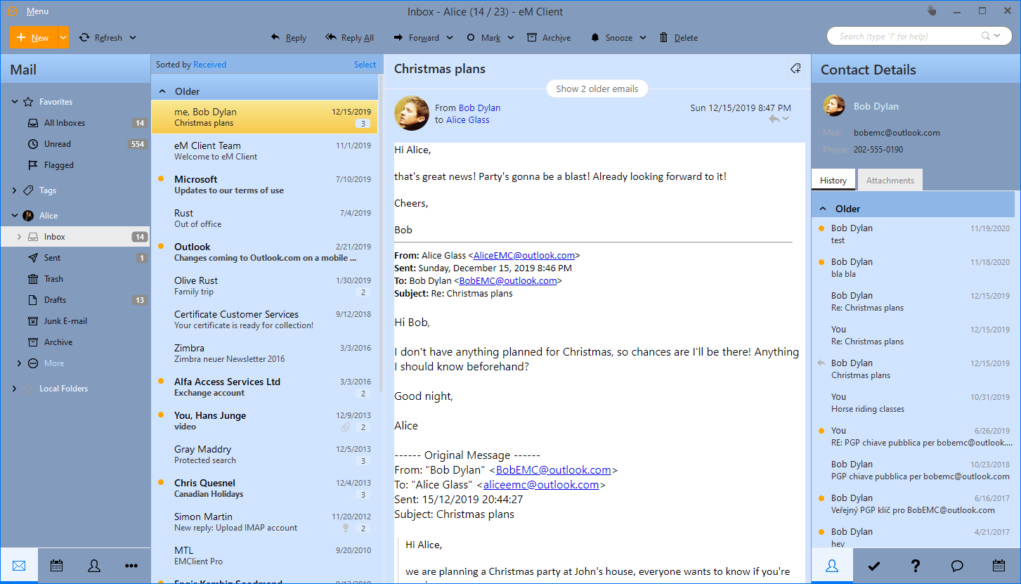The width and height of the screenshot is (1021, 584).
Task: Toggle unread dot on Chris Quesnel email
Action: tap(162, 483)
